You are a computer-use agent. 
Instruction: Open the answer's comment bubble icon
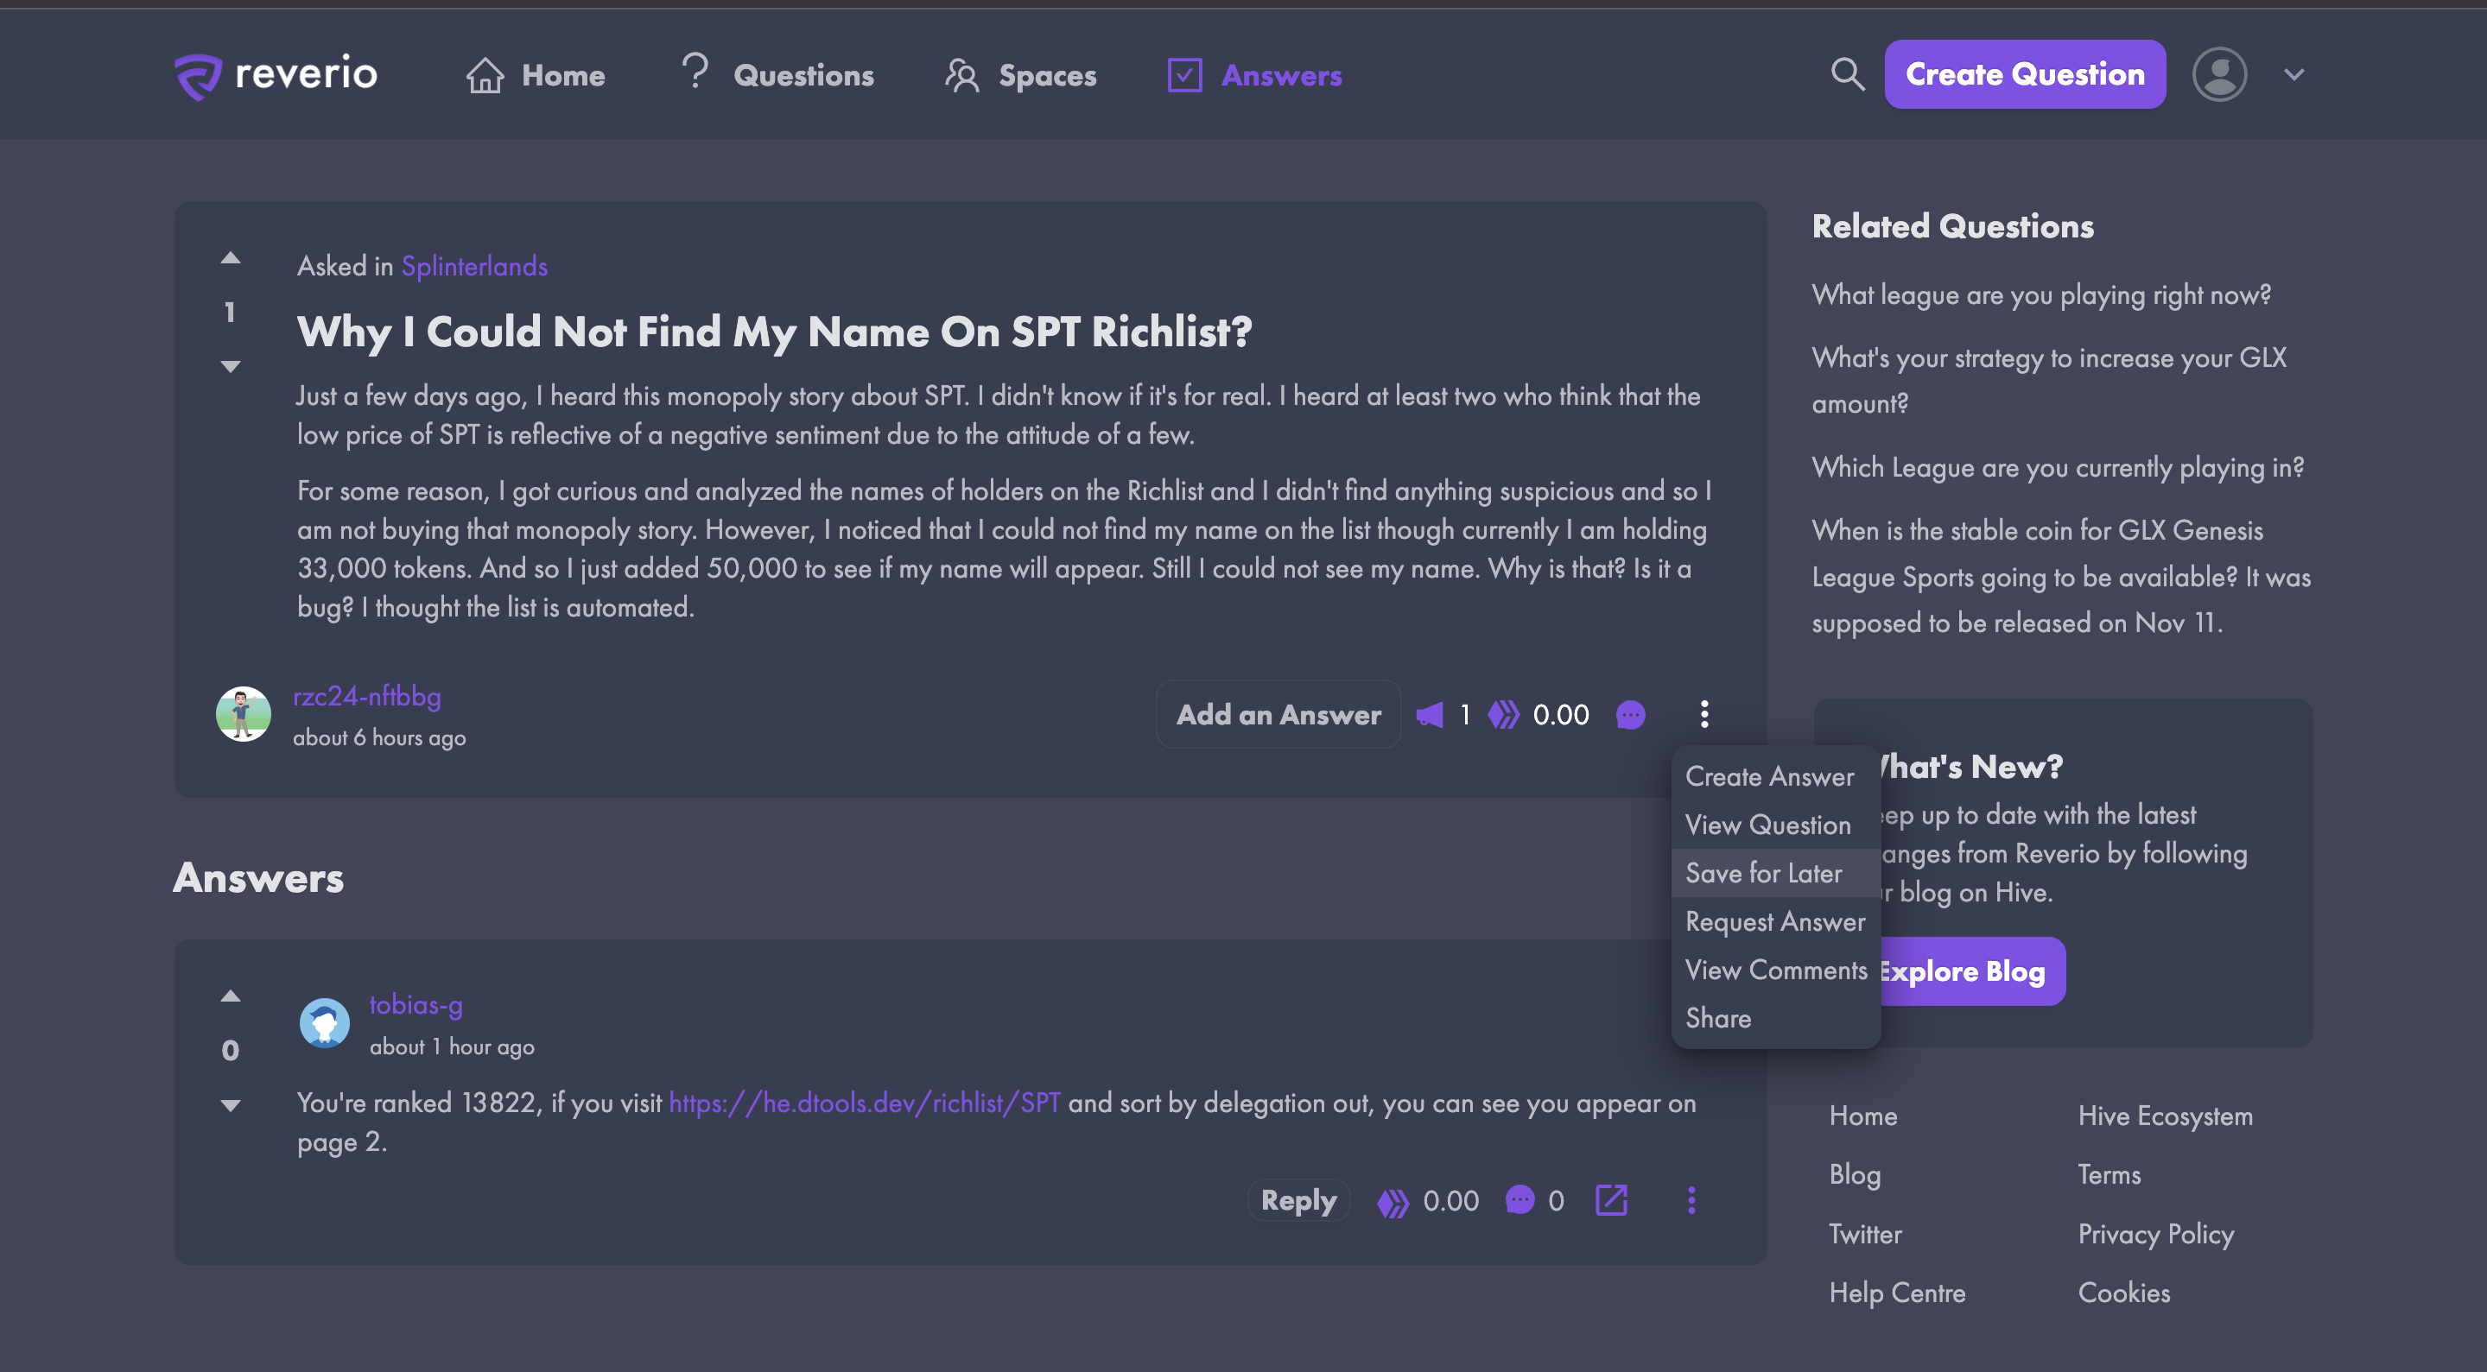click(1519, 1200)
